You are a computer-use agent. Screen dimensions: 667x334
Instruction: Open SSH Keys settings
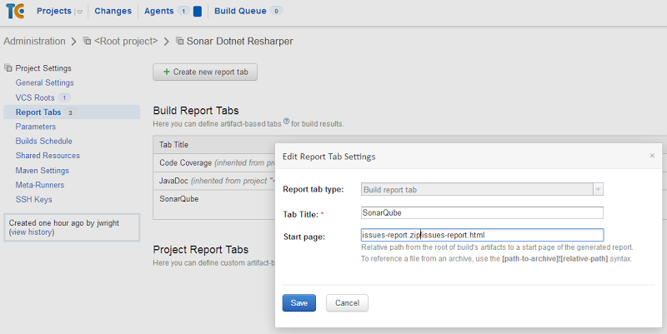coord(33,199)
